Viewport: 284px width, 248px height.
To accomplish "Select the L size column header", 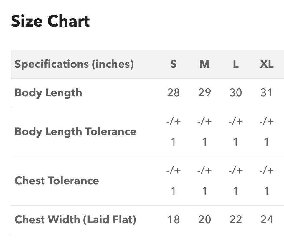I will 235,64.
